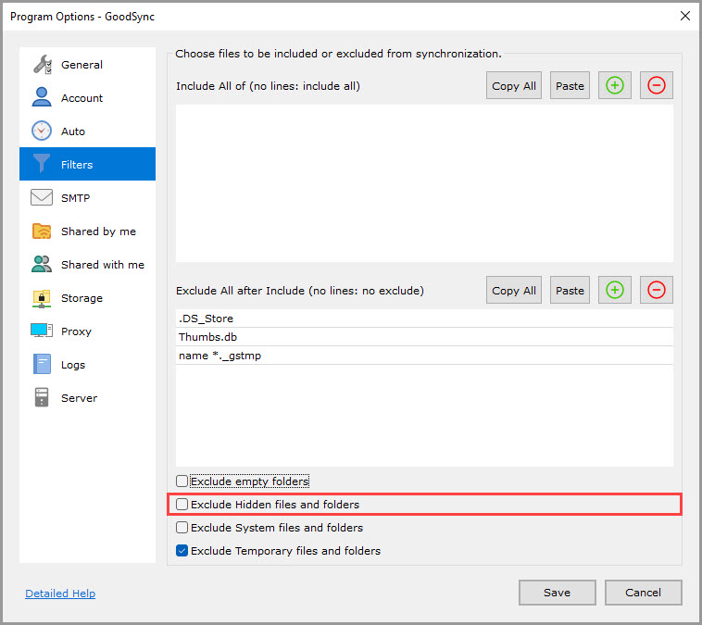Open the Shared by me folder icon
The height and width of the screenshot is (625, 702).
(x=42, y=231)
